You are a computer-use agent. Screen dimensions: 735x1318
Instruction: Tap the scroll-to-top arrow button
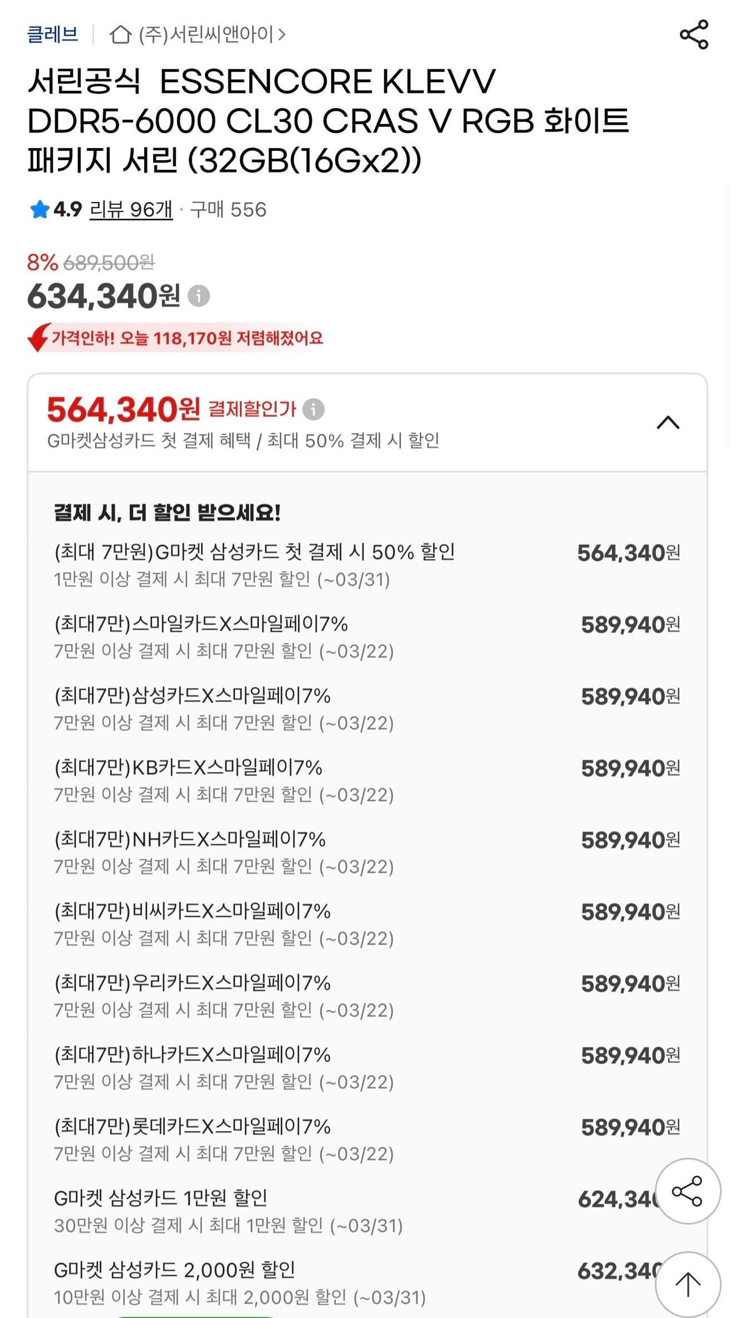click(x=687, y=1284)
